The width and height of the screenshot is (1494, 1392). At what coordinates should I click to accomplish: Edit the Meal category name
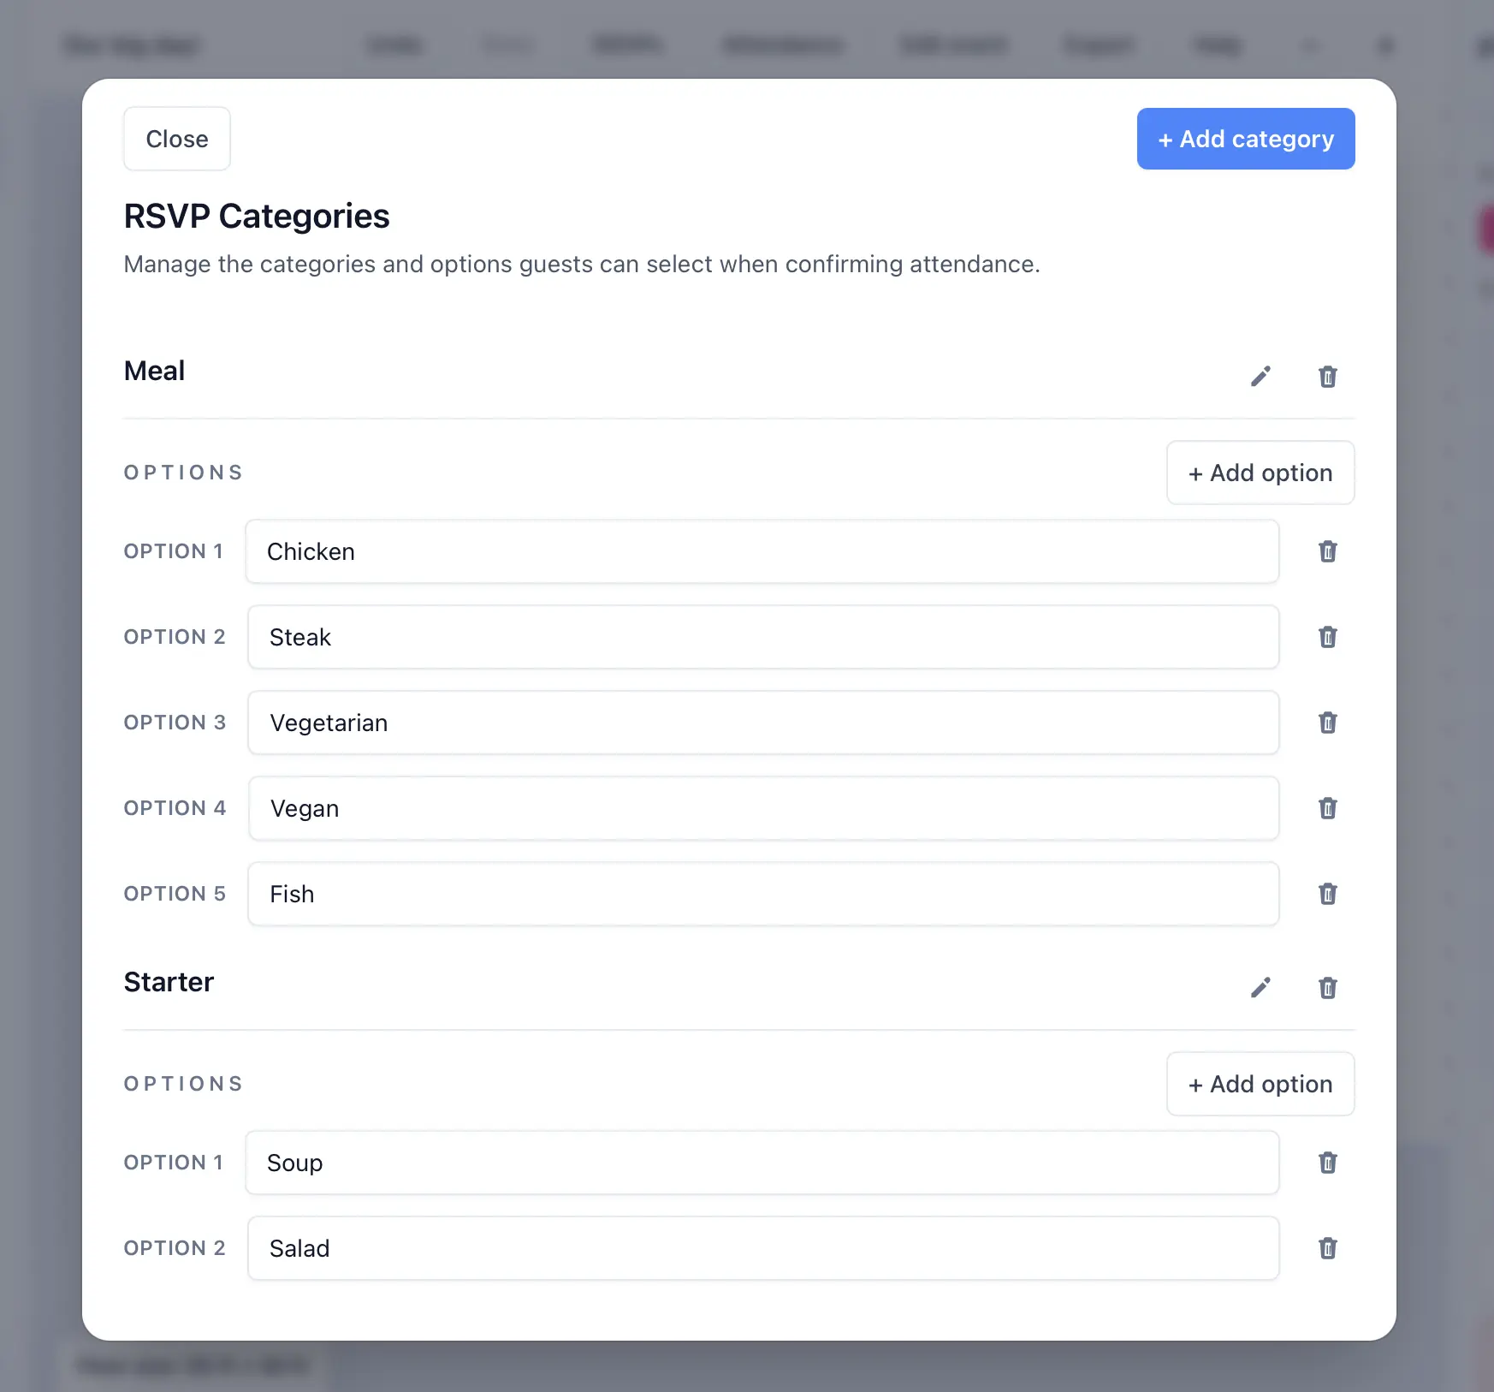click(1261, 376)
